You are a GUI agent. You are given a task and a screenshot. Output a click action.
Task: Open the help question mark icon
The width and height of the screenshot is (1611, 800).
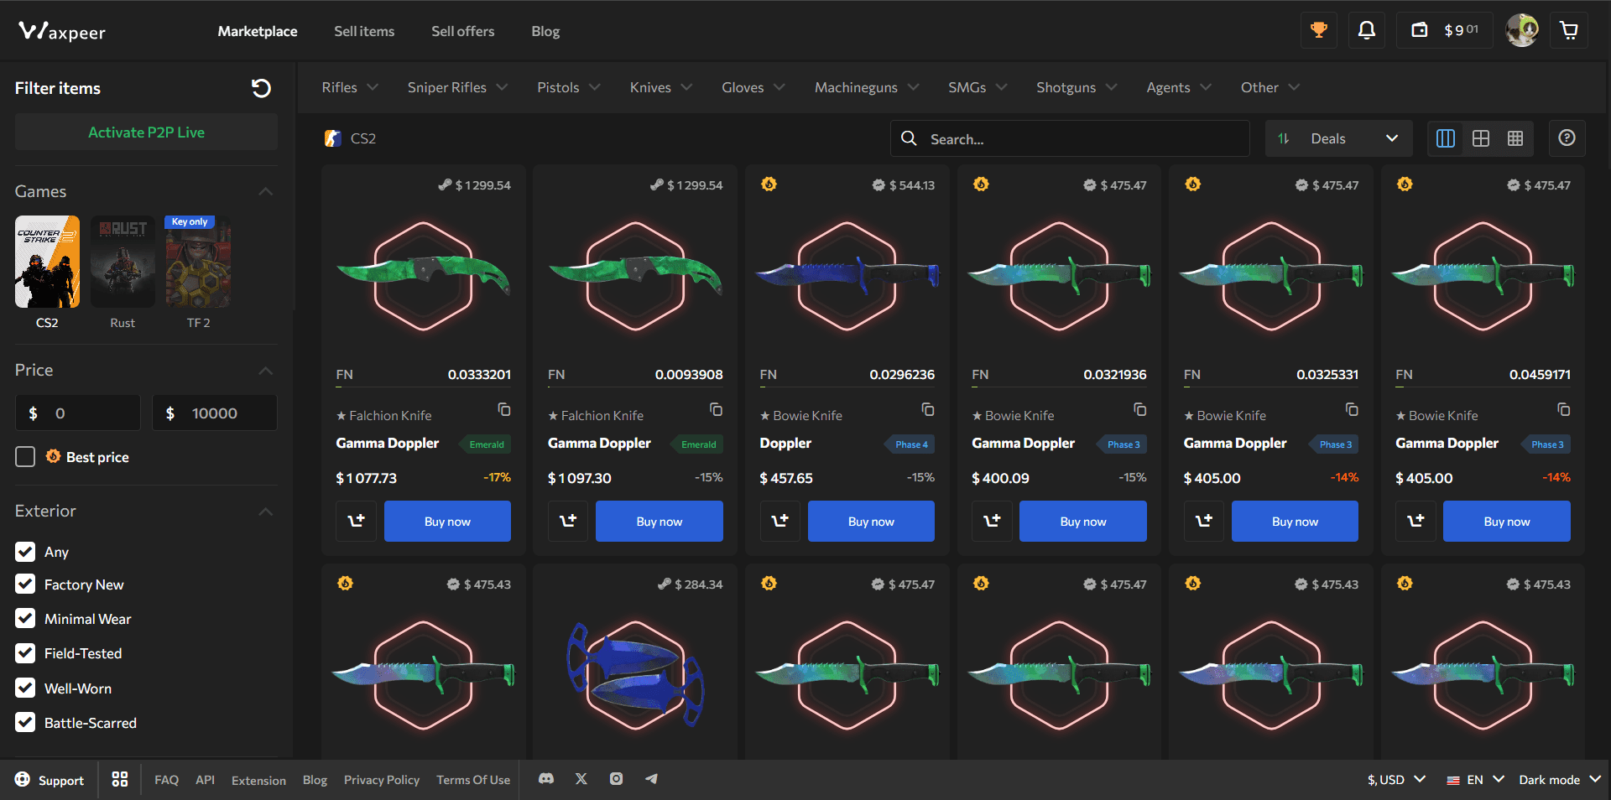1567,138
